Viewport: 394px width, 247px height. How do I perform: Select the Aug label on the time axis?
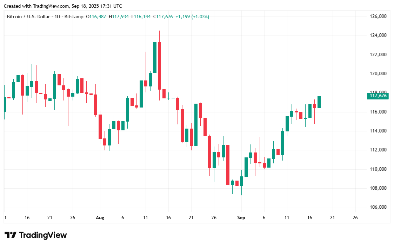(x=100, y=218)
